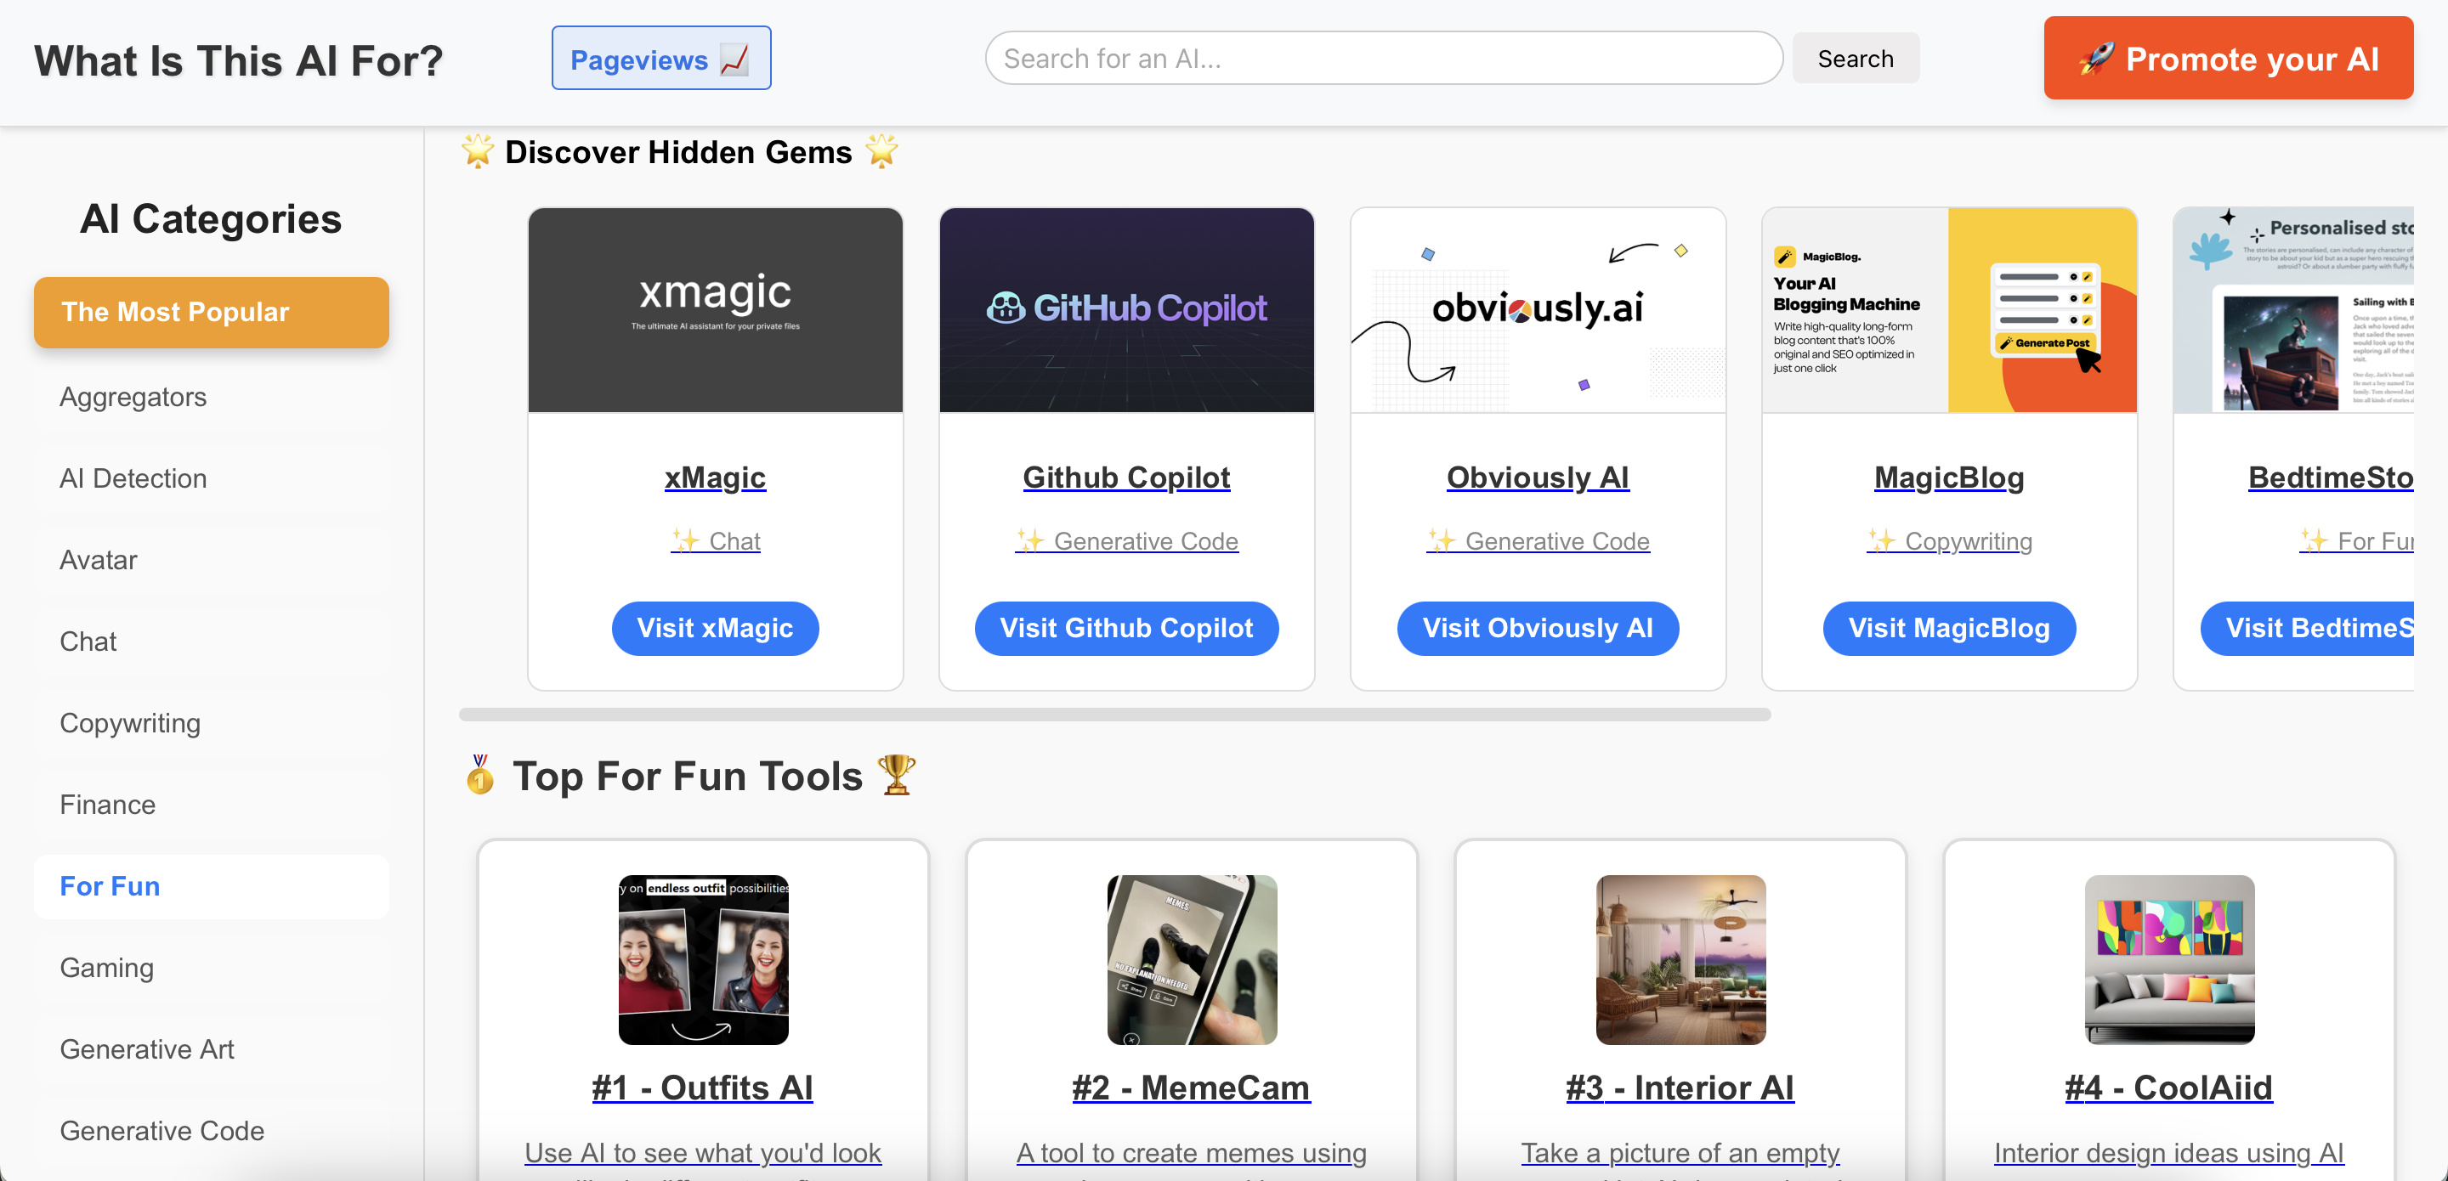Click the CoolAiid sofa thumbnail
This screenshot has width=2448, height=1181.
2168,958
